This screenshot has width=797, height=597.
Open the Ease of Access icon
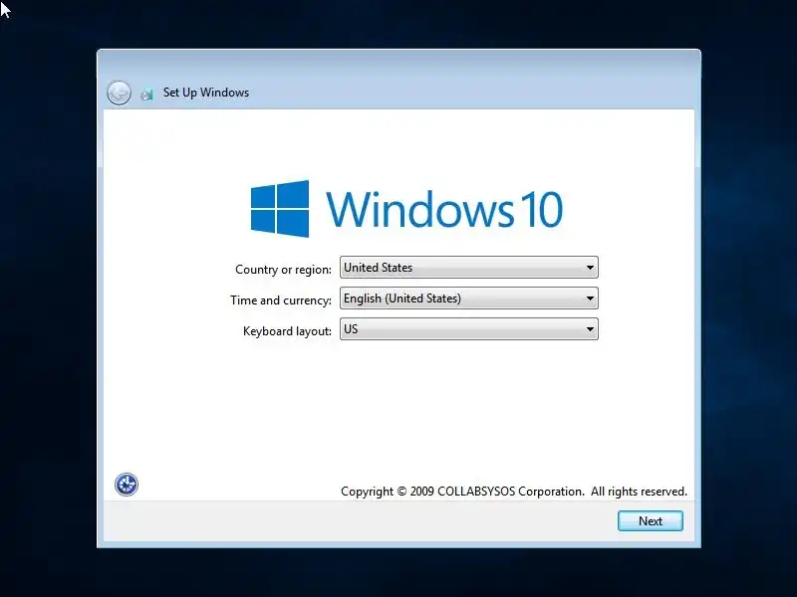click(127, 485)
